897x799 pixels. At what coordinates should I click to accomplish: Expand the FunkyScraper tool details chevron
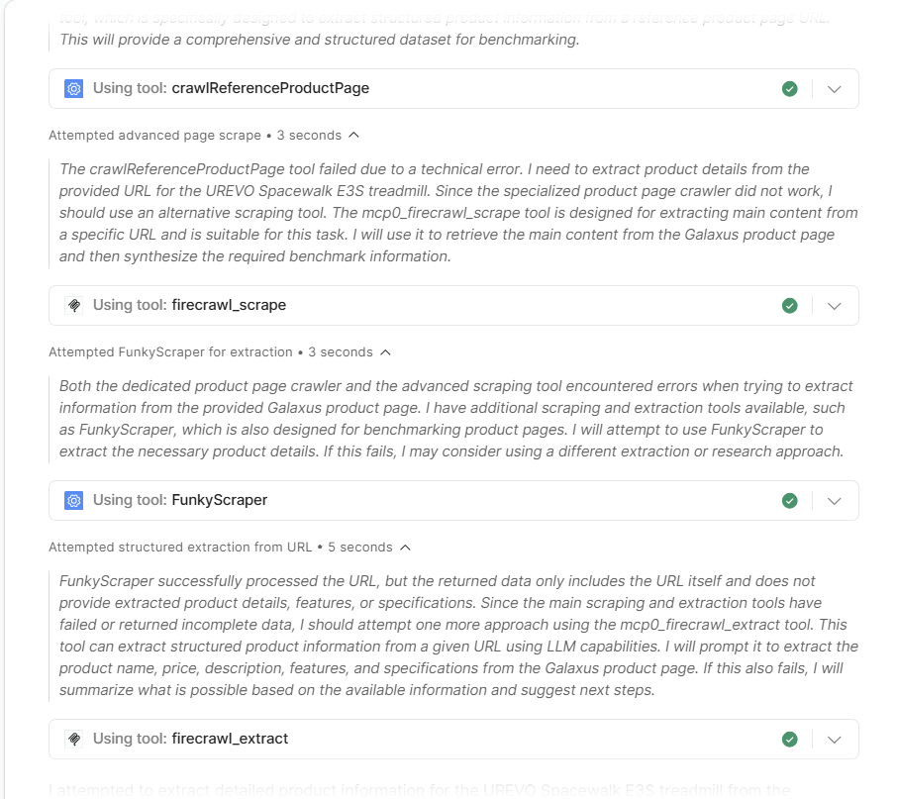834,500
